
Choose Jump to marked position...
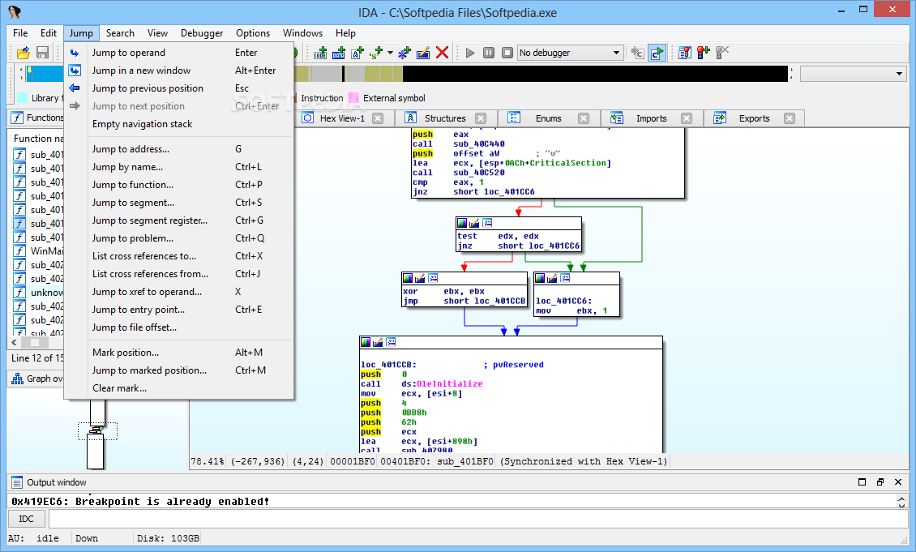(x=179, y=370)
